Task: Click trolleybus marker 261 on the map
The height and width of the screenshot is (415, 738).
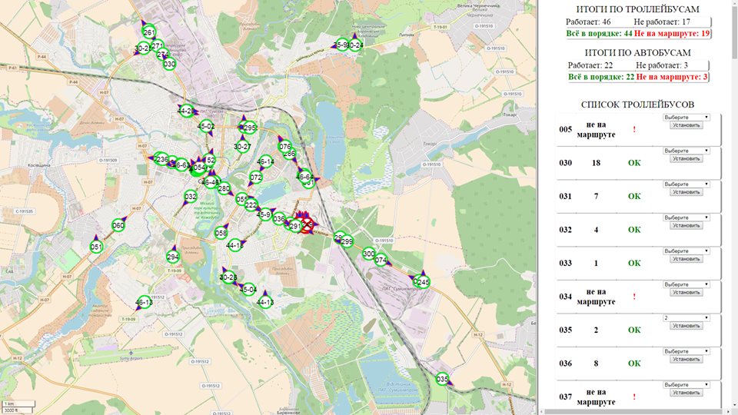Action: pos(148,32)
